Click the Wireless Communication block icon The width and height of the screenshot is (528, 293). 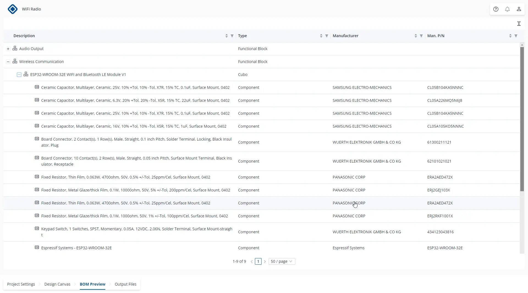pos(15,61)
